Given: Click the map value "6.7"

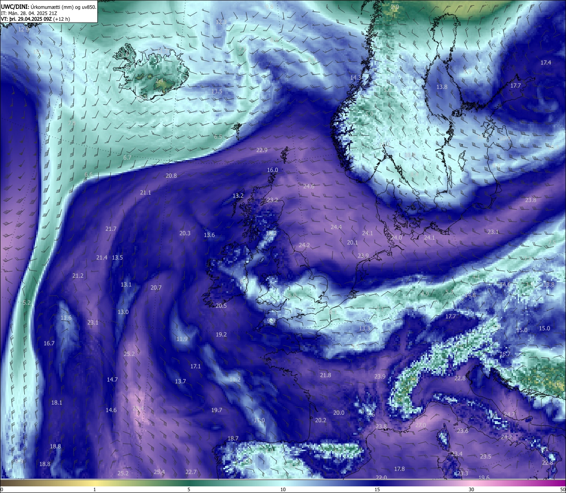Looking at the screenshot, I should click(x=127, y=158).
